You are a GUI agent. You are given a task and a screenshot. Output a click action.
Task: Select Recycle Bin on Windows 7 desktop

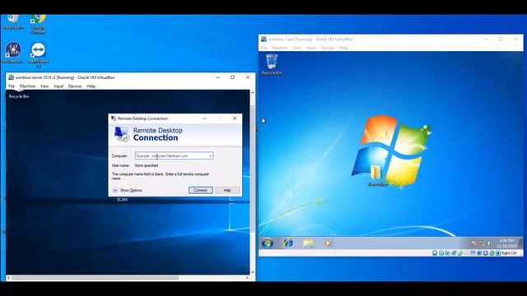(272, 64)
